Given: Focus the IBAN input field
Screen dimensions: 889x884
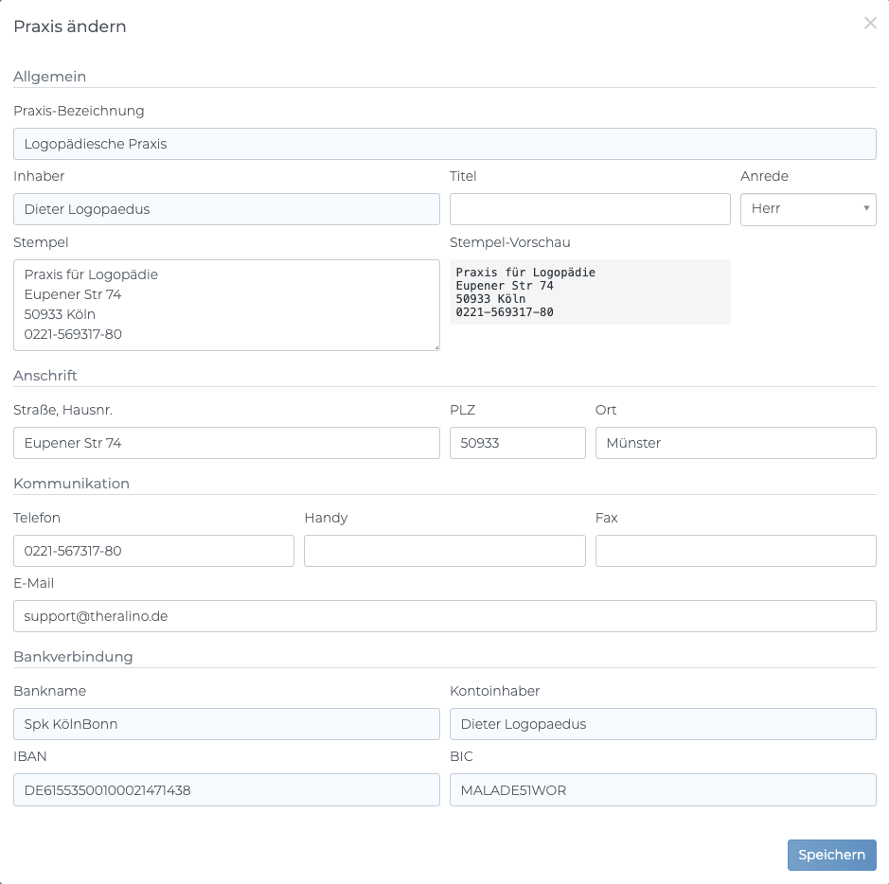Looking at the screenshot, I should point(226,789).
